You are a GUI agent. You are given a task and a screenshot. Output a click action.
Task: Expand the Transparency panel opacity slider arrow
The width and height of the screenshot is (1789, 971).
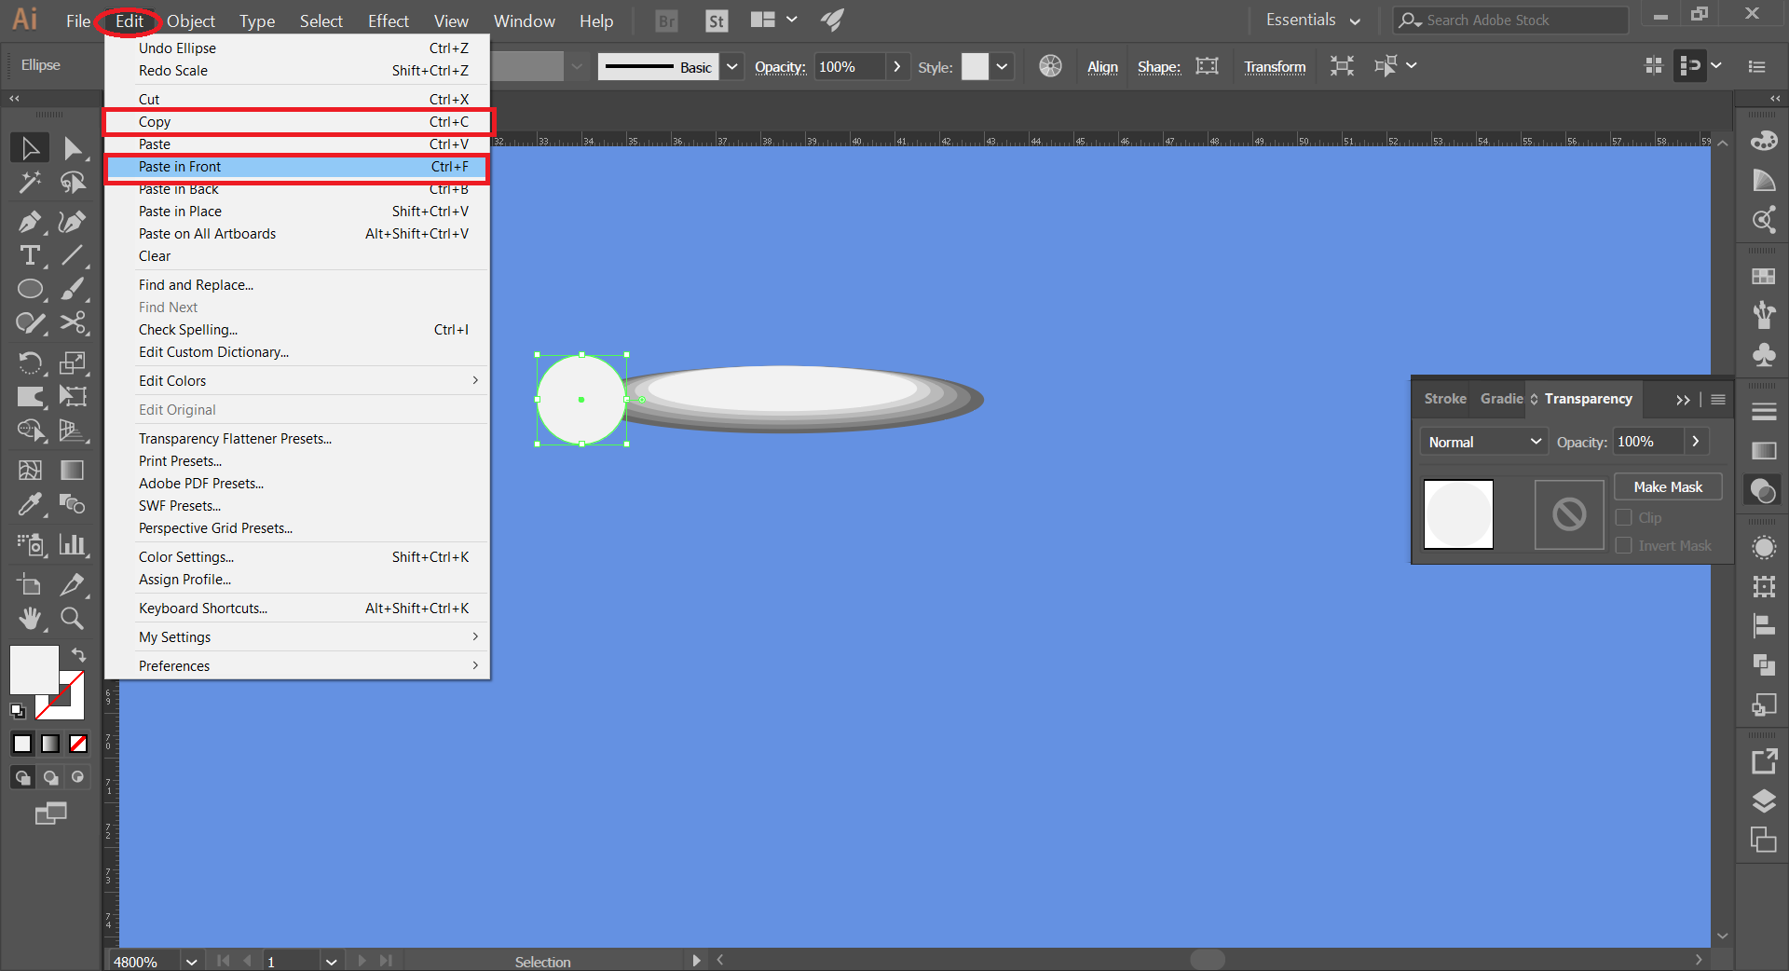[x=1696, y=442]
